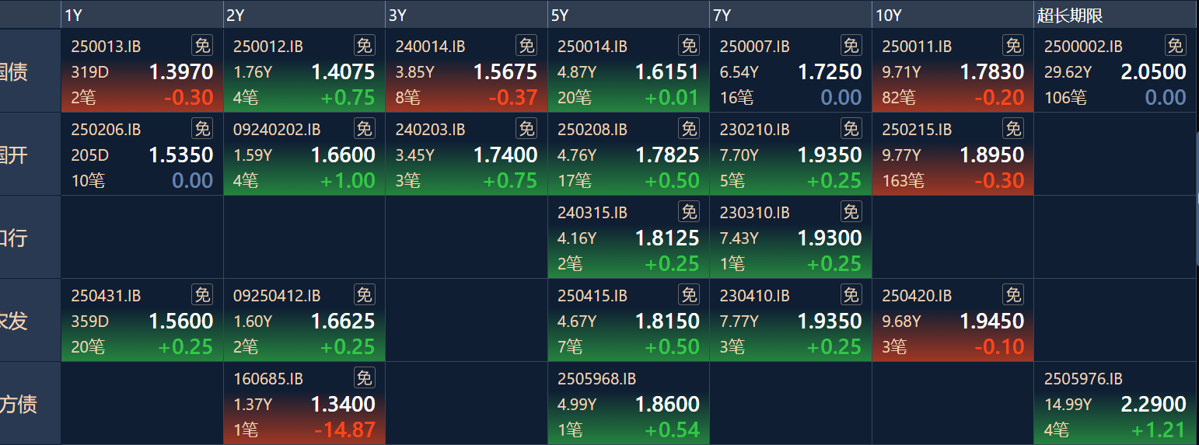Open bond code 160685.IB
This screenshot has width=1199, height=445.
268,379
